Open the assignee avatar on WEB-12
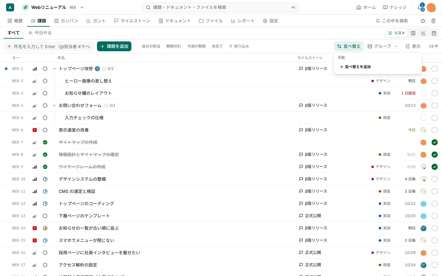 423,204
